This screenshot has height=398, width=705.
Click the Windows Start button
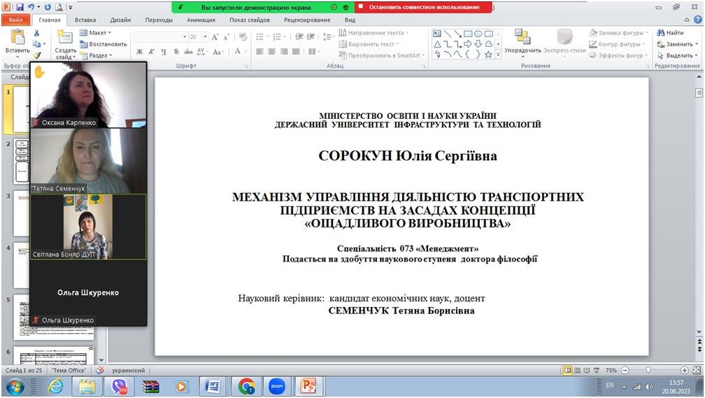[x=15, y=386]
